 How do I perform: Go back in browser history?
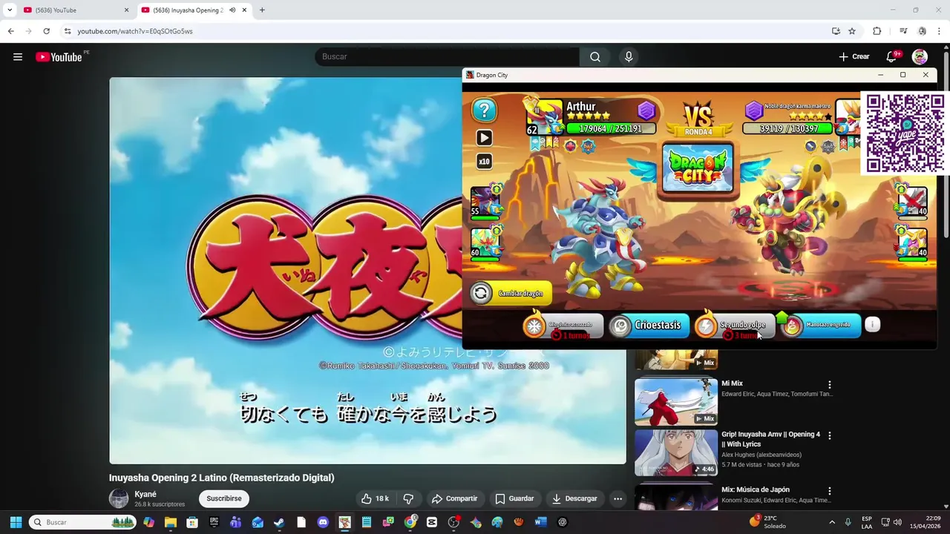10,31
